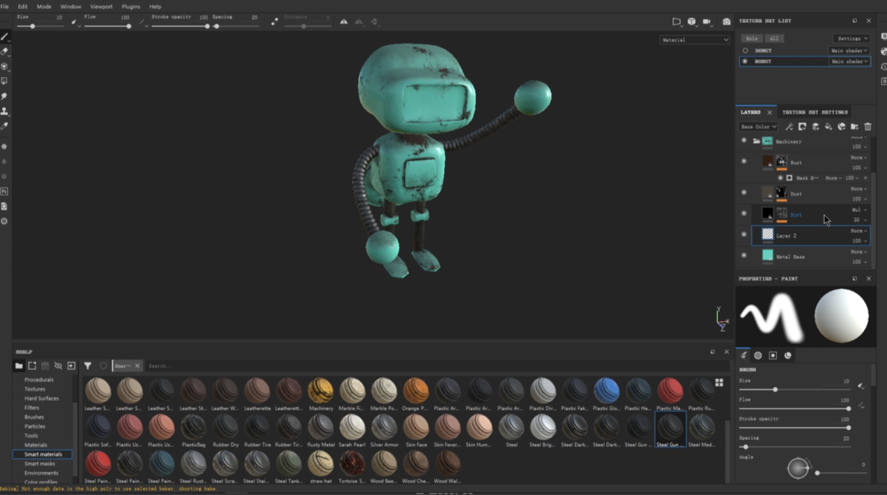Open the Base Color channel dropdown

coord(758,126)
